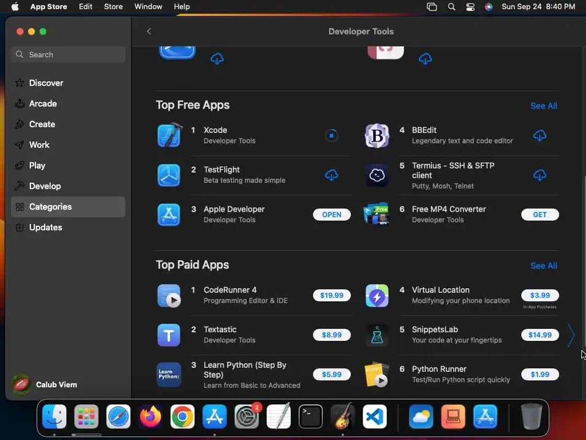
Task: Open the Calub Viem account profile
Action: pyautogui.click(x=45, y=384)
